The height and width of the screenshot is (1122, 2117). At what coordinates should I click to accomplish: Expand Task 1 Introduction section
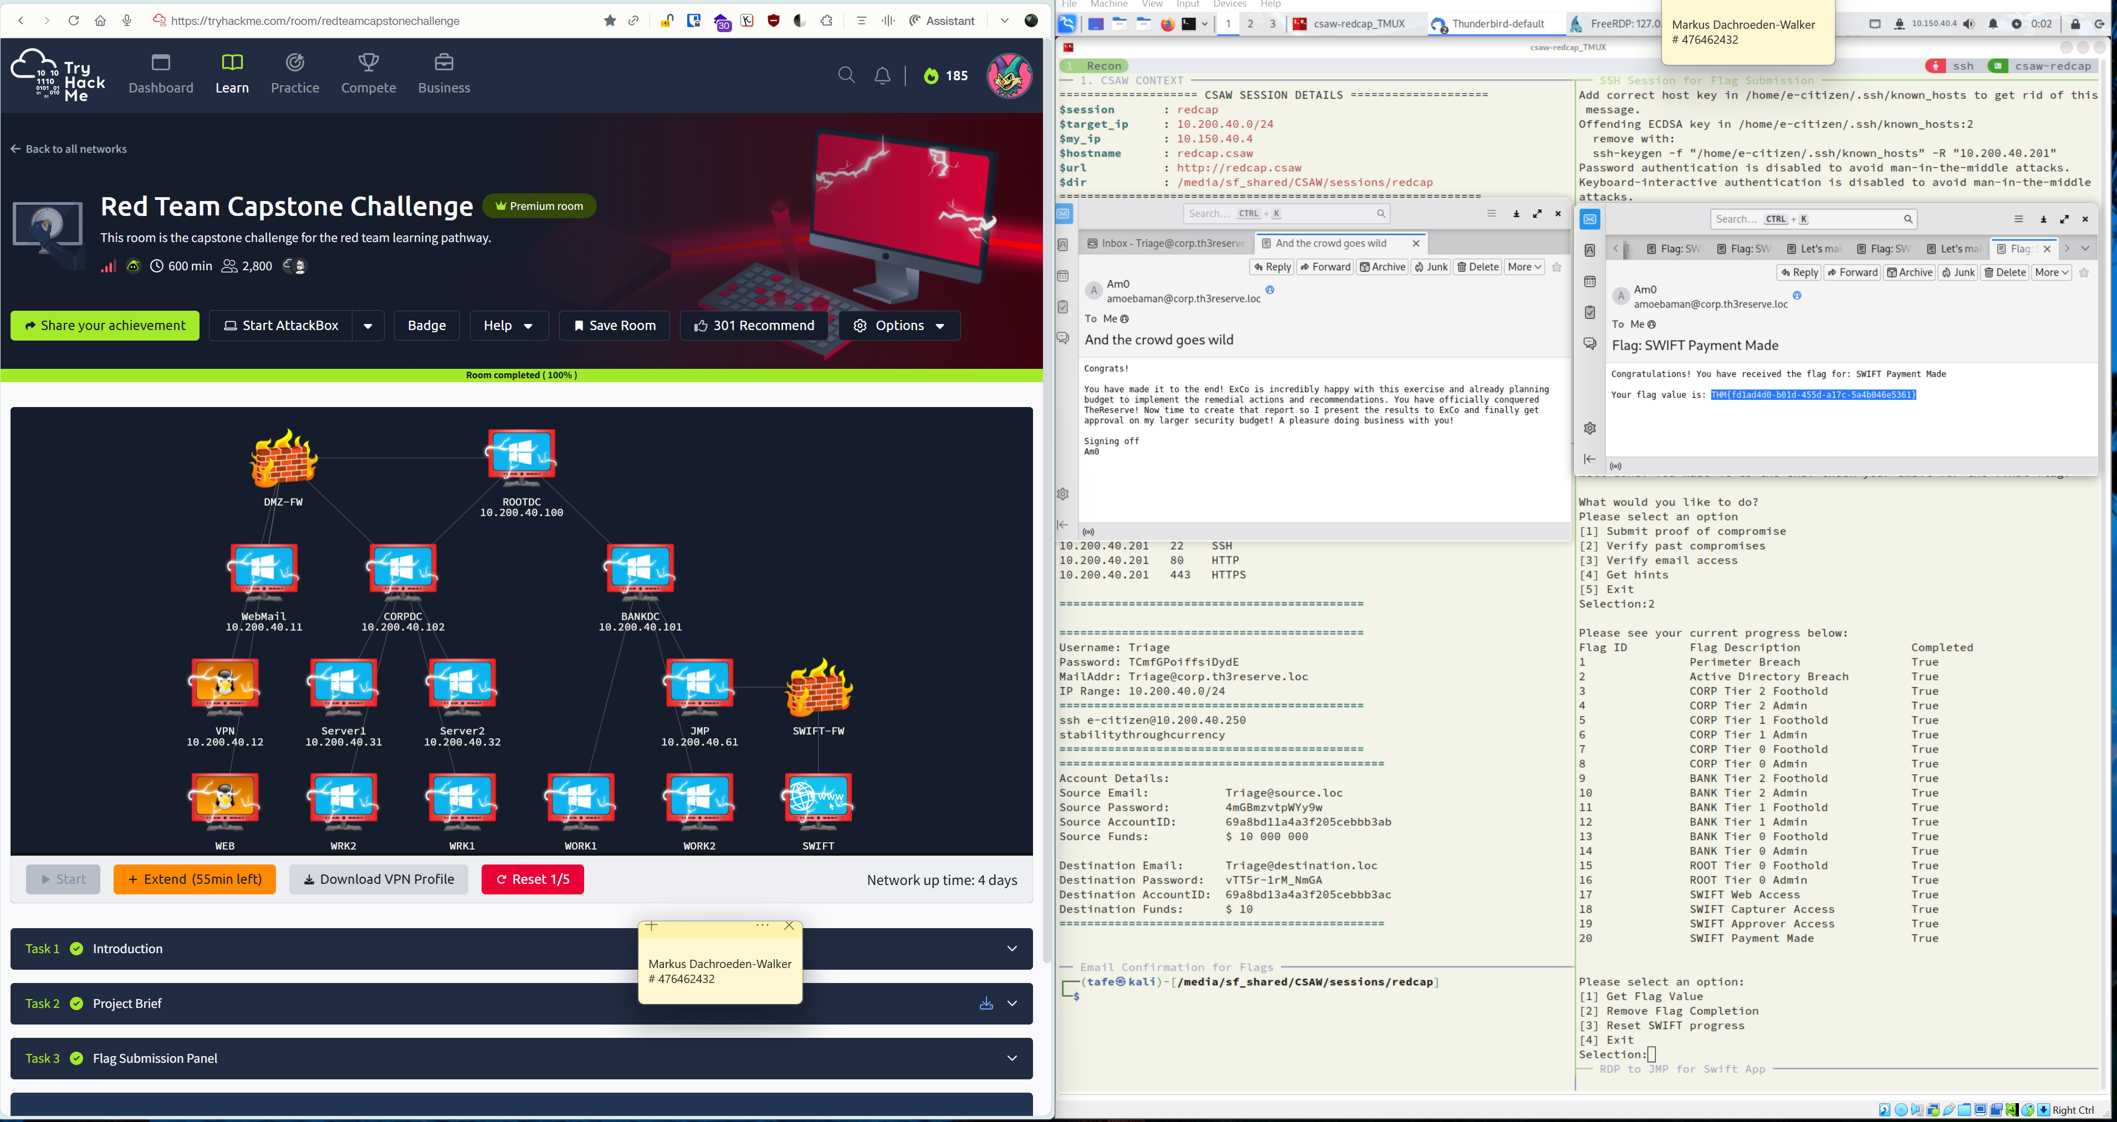point(1011,949)
